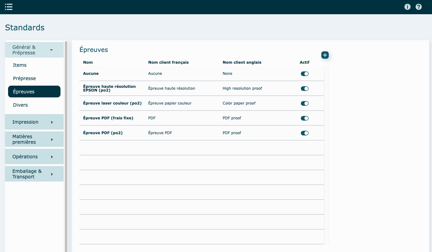Click the Épreuve PDF (po2) row name
The width and height of the screenshot is (432, 252).
pyautogui.click(x=103, y=133)
